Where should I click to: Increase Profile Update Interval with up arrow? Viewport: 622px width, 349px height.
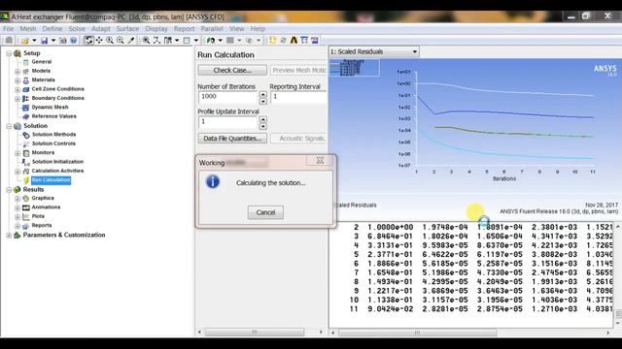(263, 119)
